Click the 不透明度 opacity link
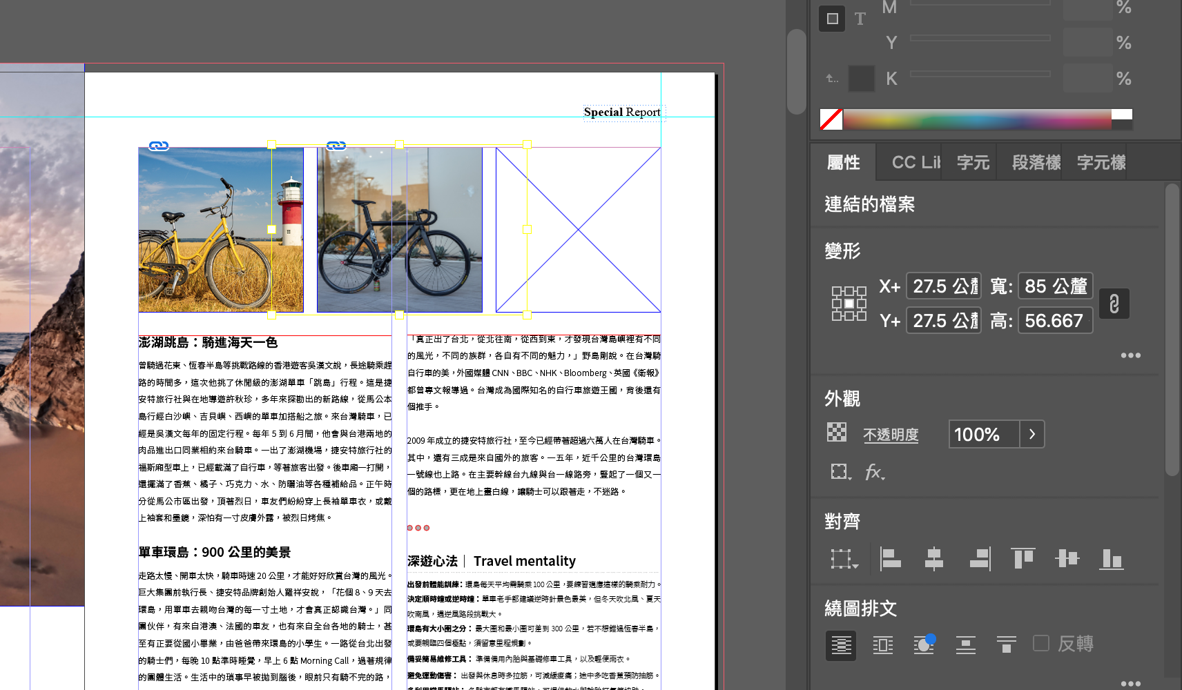Viewport: 1182px width, 690px height. point(891,435)
